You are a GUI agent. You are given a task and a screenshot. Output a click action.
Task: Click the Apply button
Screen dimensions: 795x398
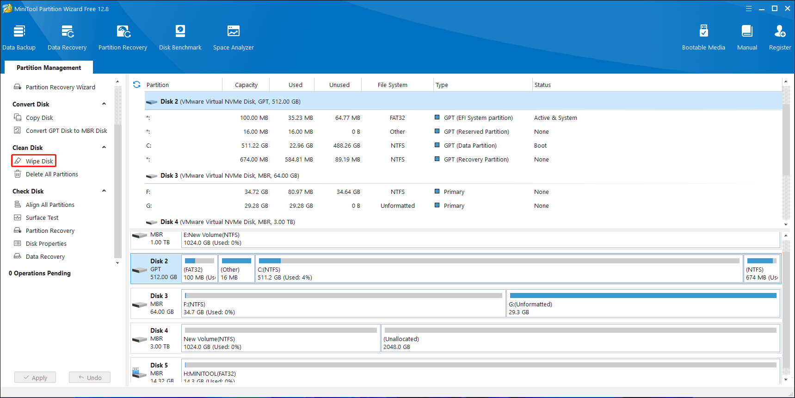click(35, 378)
